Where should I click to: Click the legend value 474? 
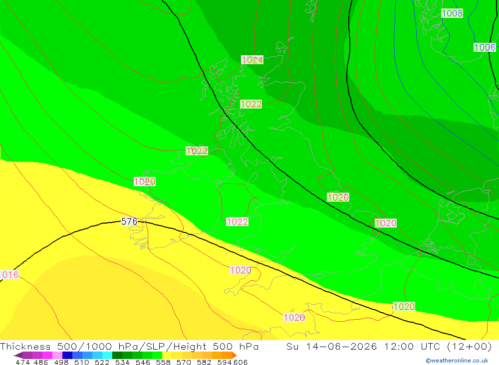click(x=23, y=362)
